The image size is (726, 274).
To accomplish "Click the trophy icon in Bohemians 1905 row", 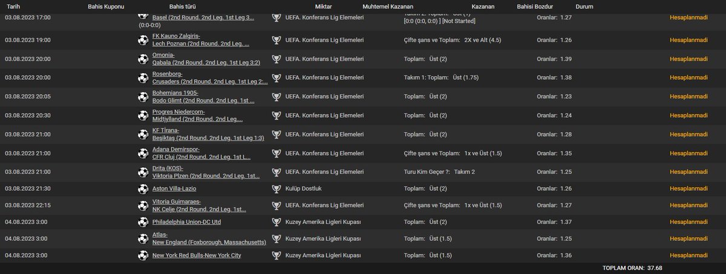I will tap(276, 97).
